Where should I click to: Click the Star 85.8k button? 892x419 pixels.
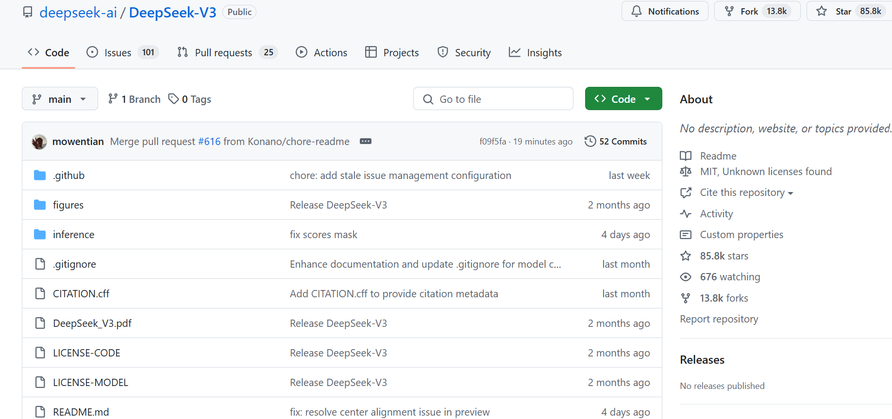pos(850,11)
